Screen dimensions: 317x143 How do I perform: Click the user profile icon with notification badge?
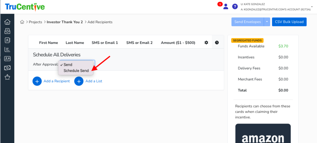(x=226, y=6)
